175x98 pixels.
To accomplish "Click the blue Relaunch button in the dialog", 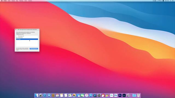I will 34,49.
